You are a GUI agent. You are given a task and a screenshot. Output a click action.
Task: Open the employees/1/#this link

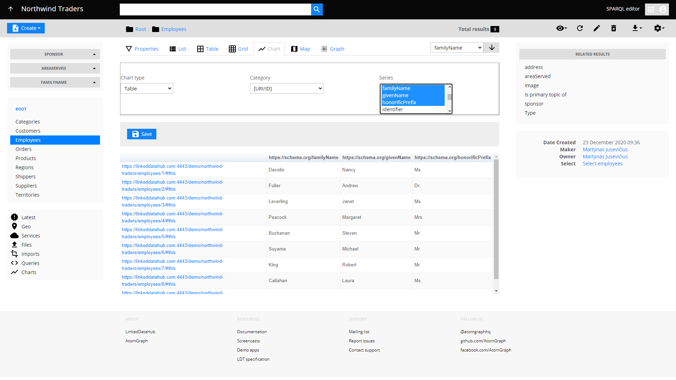click(173, 170)
